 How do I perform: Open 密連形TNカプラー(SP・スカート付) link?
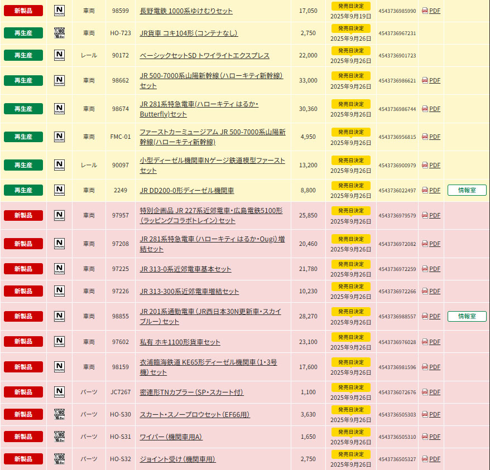[191, 393]
